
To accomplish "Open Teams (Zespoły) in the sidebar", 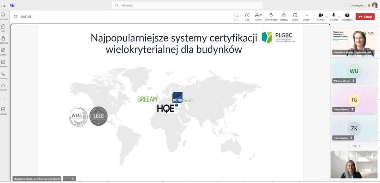I will (3, 52).
